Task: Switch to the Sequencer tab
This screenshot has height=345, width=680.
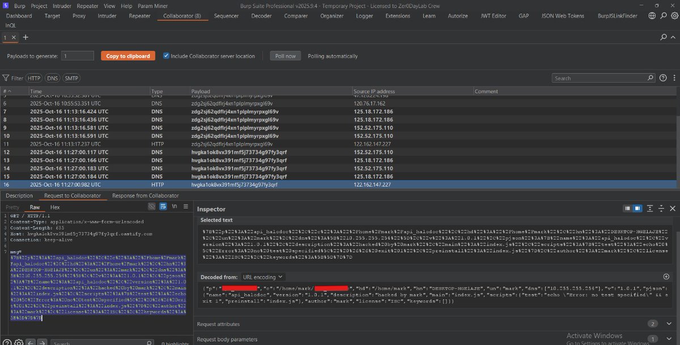Action: point(226,16)
